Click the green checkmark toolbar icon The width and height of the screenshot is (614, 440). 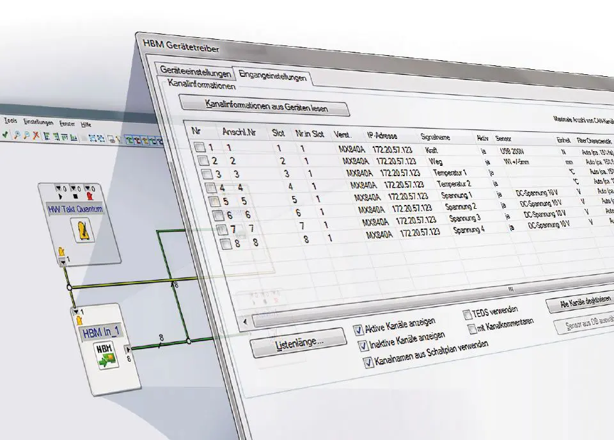point(5,134)
